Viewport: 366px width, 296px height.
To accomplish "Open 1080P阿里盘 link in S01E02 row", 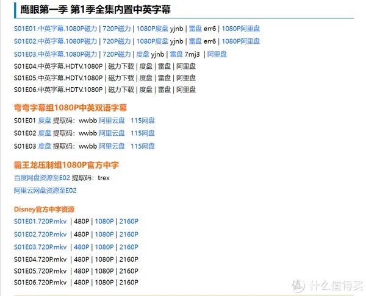I will click(241, 41).
